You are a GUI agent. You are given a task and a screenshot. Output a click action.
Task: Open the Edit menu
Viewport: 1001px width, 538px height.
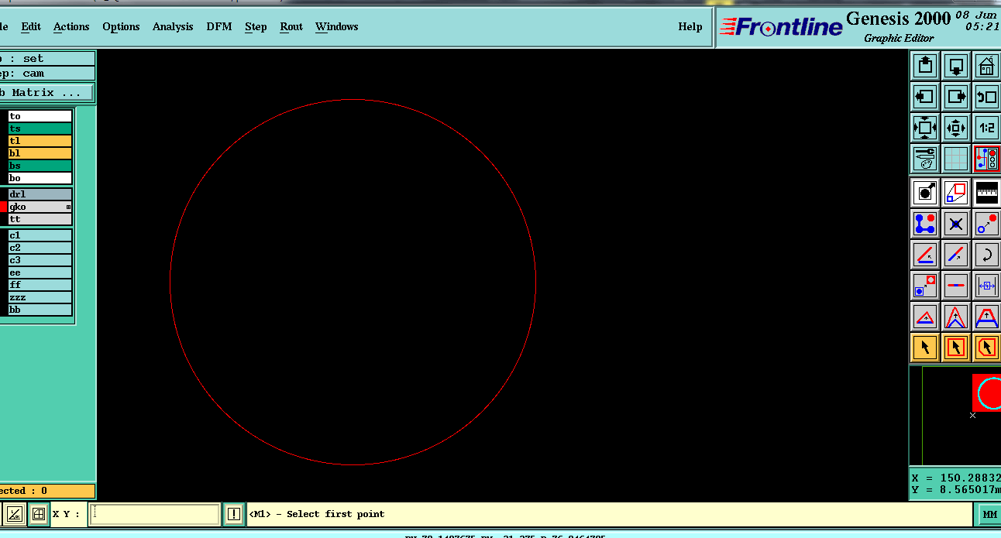tap(31, 26)
